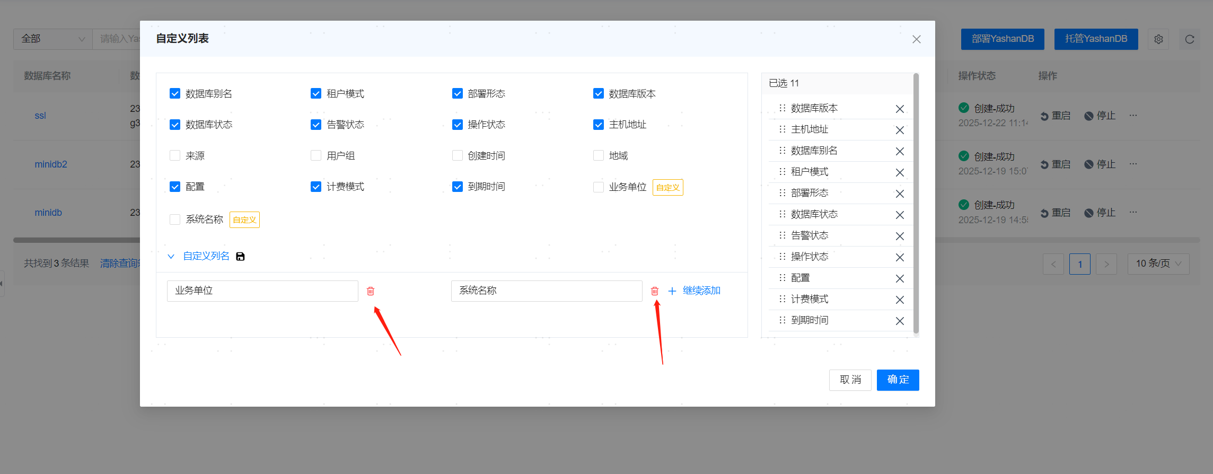The width and height of the screenshot is (1213, 474).
Task: Click the drag handle beside 主机地址
Action: pyautogui.click(x=782, y=129)
